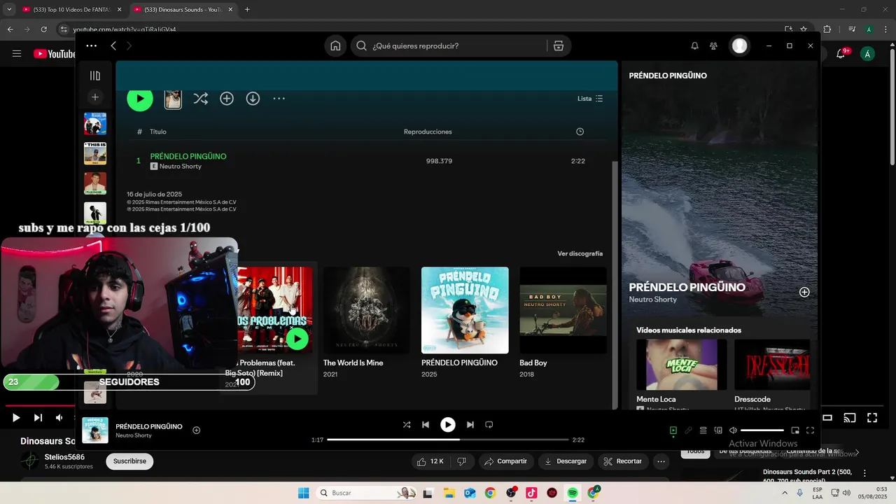The height and width of the screenshot is (504, 896).
Task: Play Dos Problemas Remix album card
Action: click(297, 339)
